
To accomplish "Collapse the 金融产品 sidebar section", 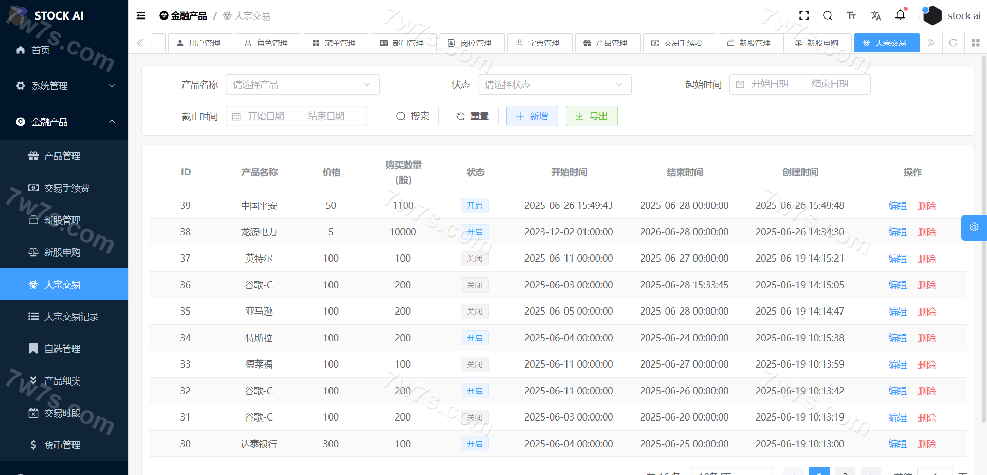I will [64, 122].
